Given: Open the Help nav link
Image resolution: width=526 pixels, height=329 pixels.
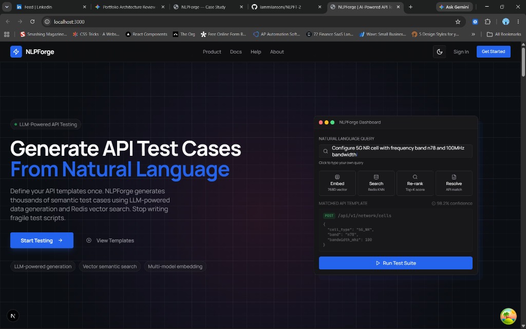Looking at the screenshot, I should tap(256, 52).
